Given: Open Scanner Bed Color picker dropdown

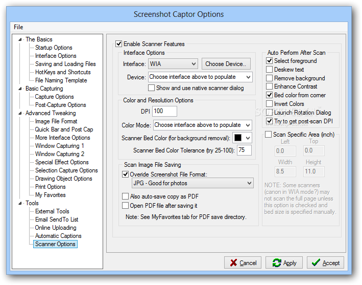Looking at the screenshot, I should point(242,138).
